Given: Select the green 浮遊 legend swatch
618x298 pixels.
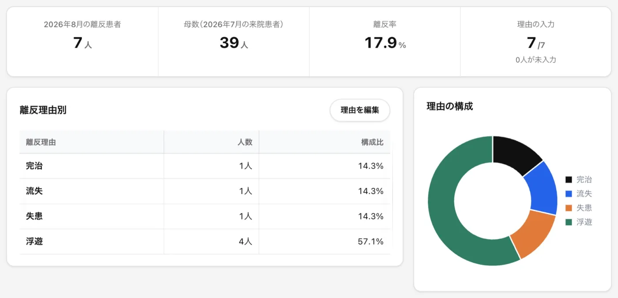Looking at the screenshot, I should [x=569, y=222].
